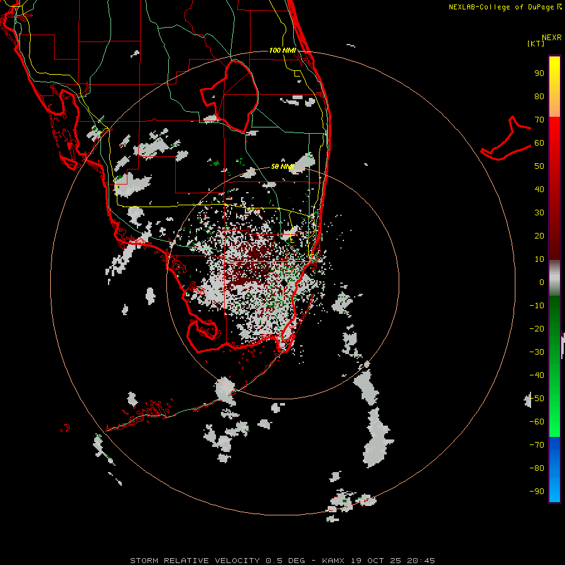Click the 60 value on velocity scale
Image resolution: width=565 pixels, height=565 pixels.
(539, 143)
